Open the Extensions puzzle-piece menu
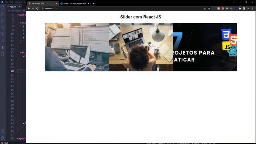Image resolution: width=256 pixels, height=144 pixels. (240, 8)
